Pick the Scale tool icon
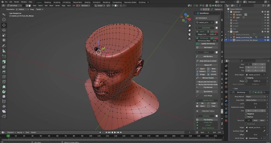This screenshot has width=271, height=143. [4, 35]
